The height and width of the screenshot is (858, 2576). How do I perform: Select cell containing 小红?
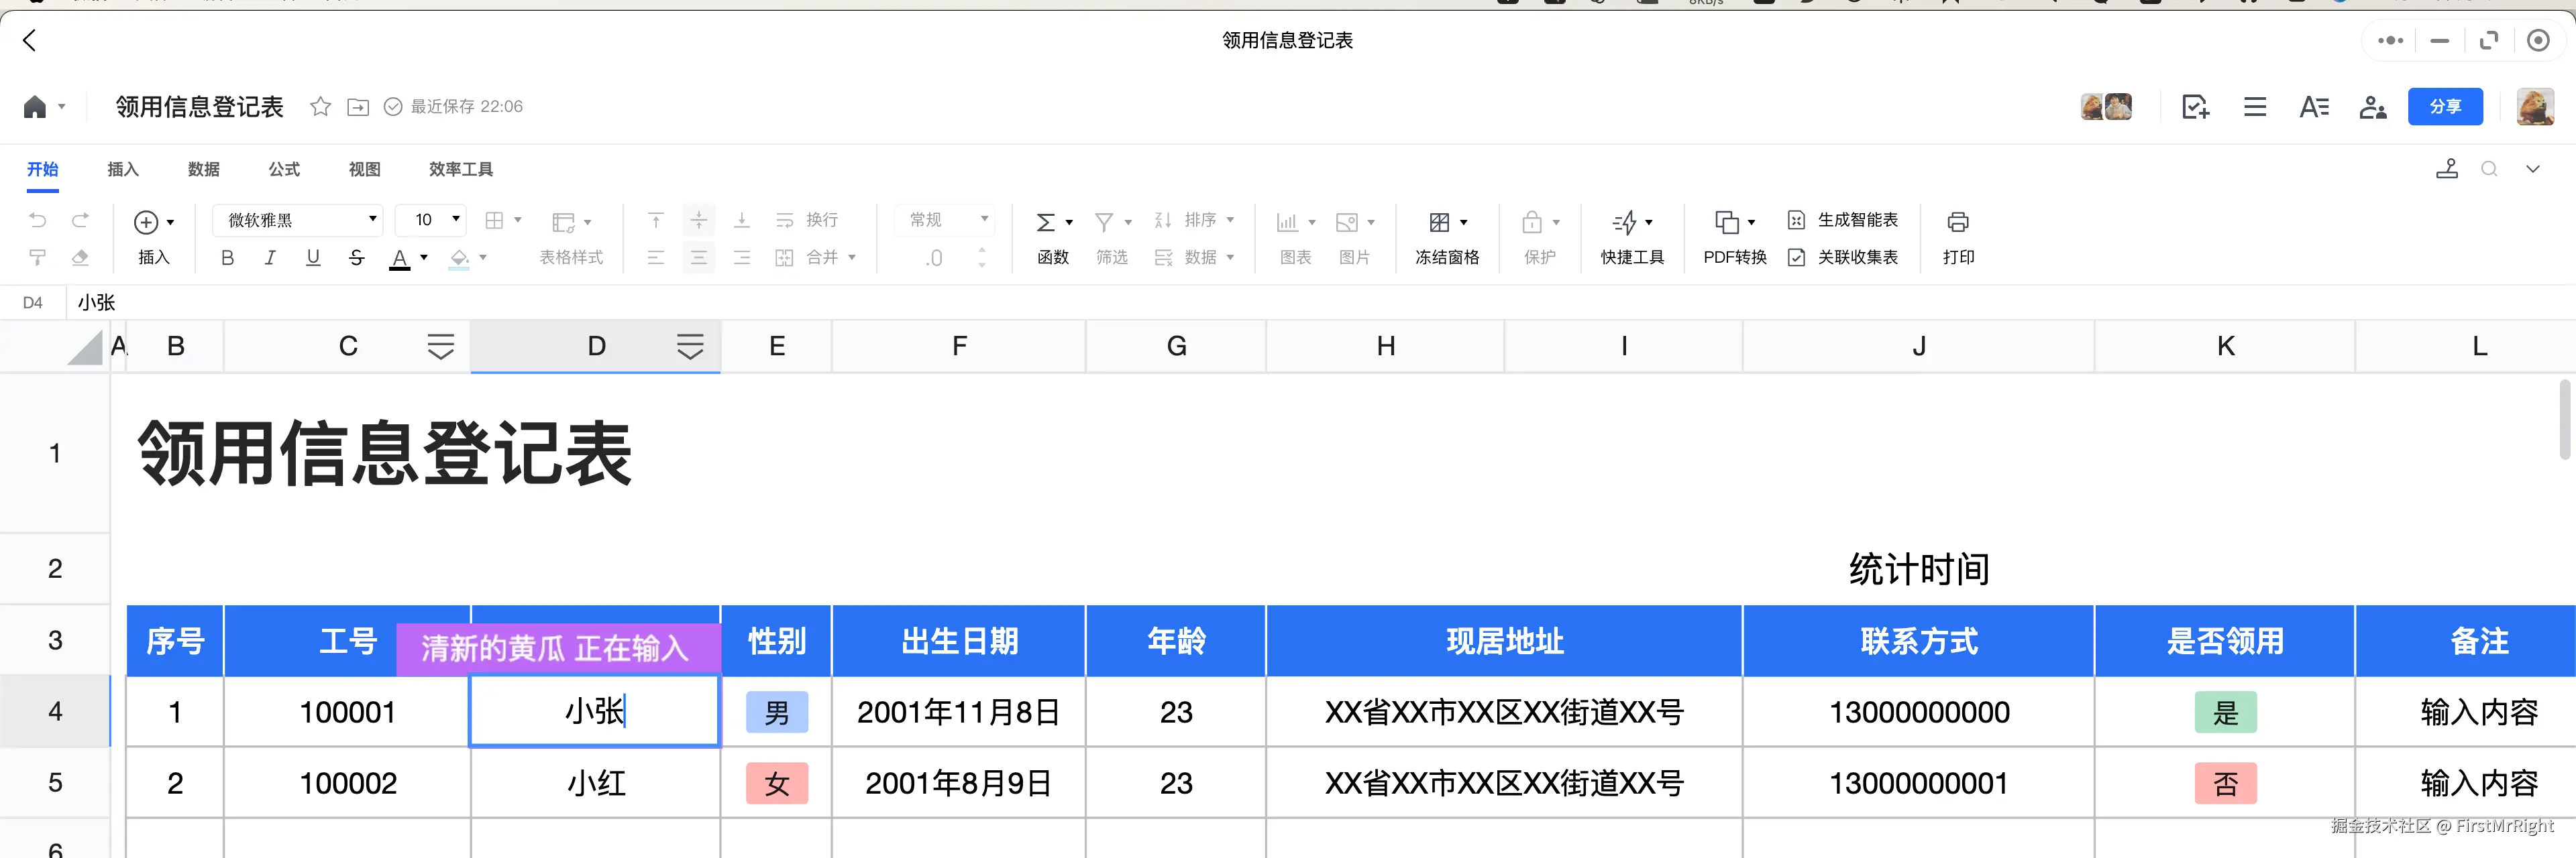(x=596, y=783)
